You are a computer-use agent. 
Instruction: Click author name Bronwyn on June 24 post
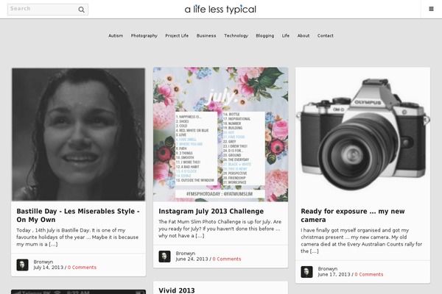(186, 254)
